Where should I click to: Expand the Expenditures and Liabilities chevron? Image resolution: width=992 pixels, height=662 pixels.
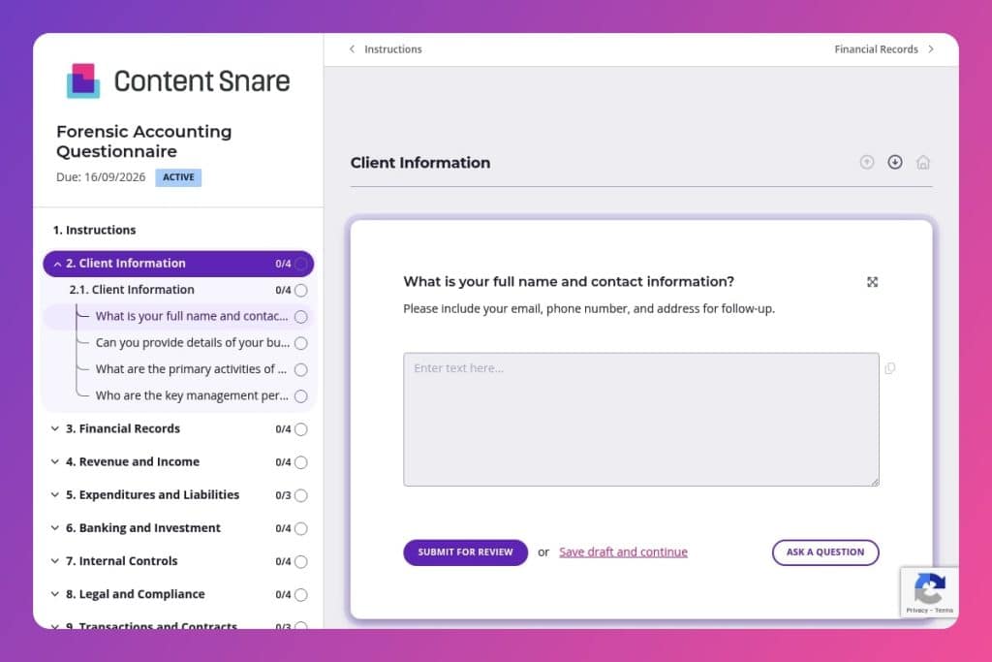coord(55,494)
